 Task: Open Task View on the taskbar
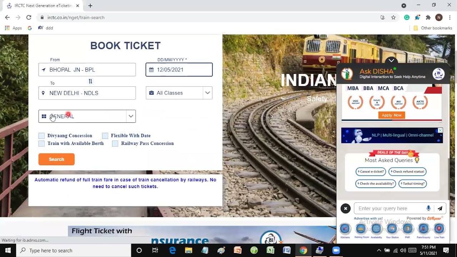click(155, 251)
